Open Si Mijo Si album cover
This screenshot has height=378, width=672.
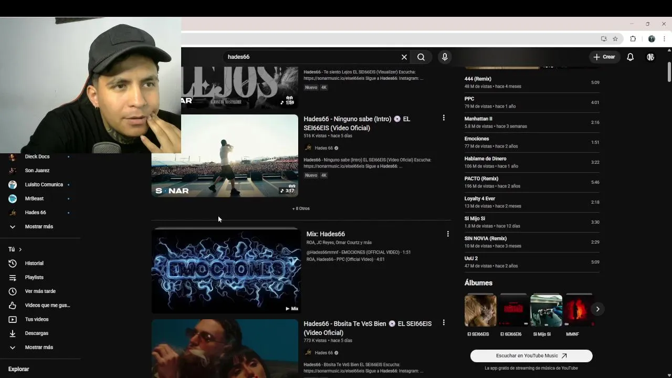(x=546, y=310)
